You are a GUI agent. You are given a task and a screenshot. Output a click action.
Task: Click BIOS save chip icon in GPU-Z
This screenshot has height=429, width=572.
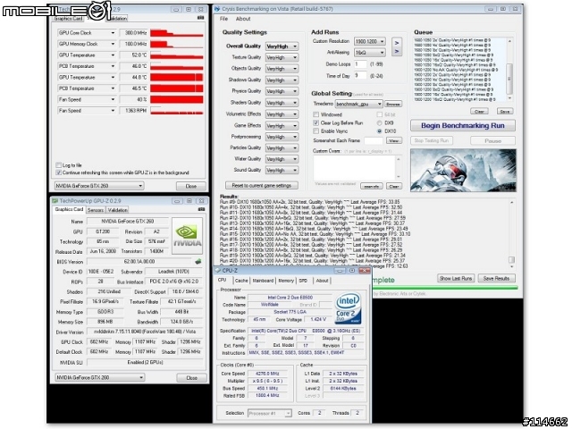point(198,262)
